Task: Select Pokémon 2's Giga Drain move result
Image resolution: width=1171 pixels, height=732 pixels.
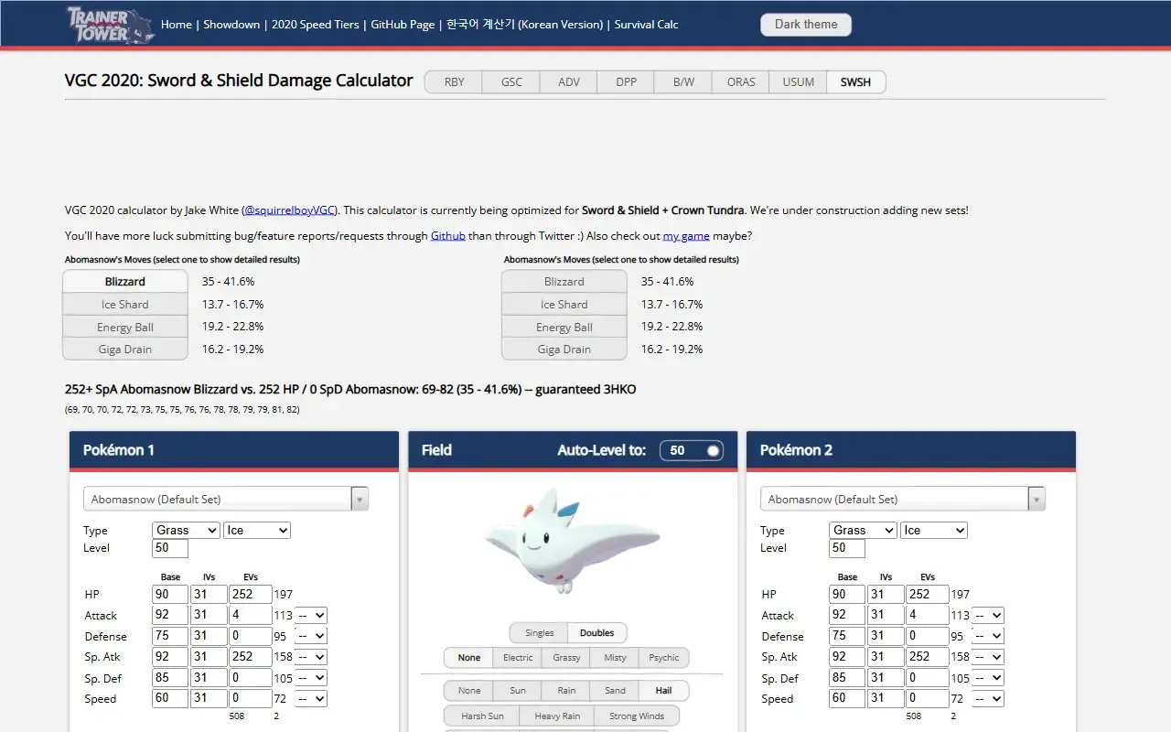Action: (x=564, y=350)
